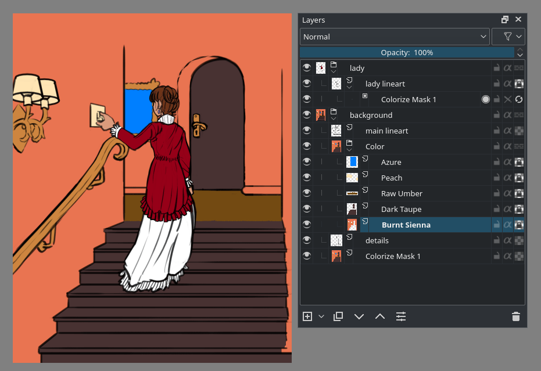The image size is (541, 371).
Task: Hide the background group layer
Action: click(307, 115)
